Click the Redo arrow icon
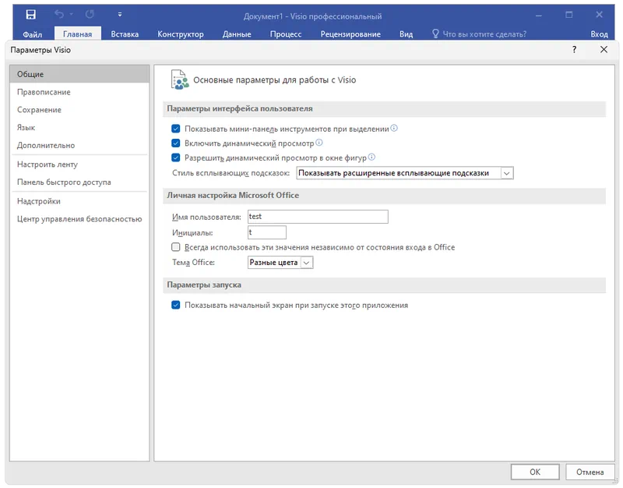The image size is (623, 488). click(89, 15)
